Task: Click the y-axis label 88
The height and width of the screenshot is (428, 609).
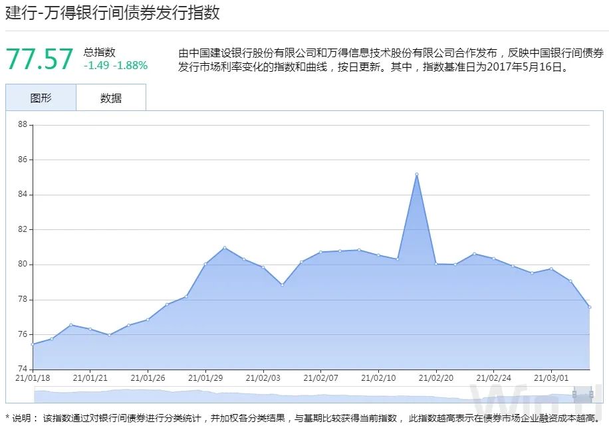Action: click(23, 124)
